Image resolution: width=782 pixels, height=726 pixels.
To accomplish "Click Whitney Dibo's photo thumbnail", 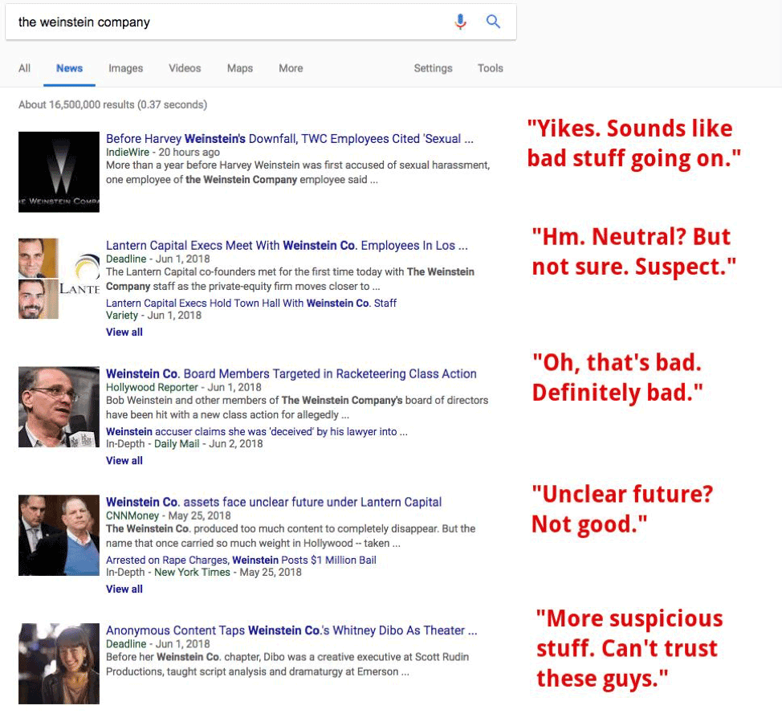I will click(59, 663).
